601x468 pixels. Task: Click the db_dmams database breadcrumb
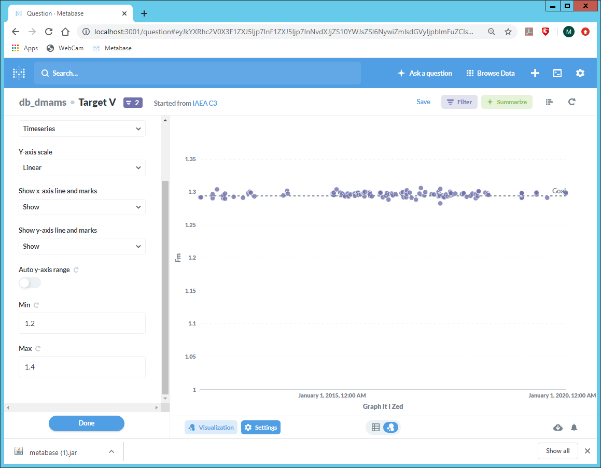click(43, 103)
